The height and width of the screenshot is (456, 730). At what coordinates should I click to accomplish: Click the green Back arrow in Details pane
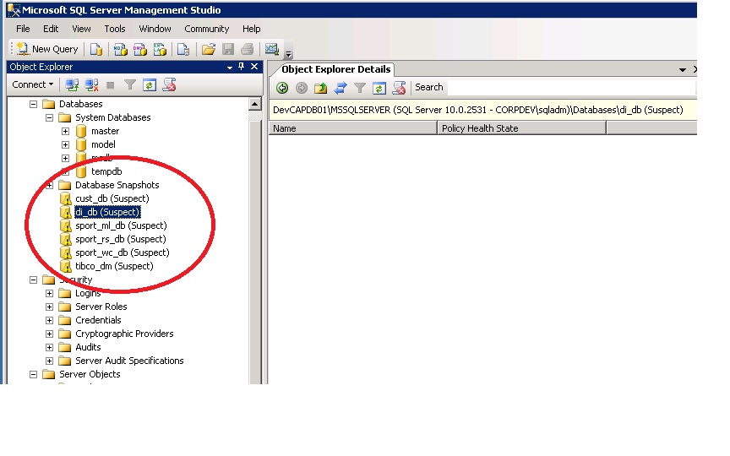point(282,88)
